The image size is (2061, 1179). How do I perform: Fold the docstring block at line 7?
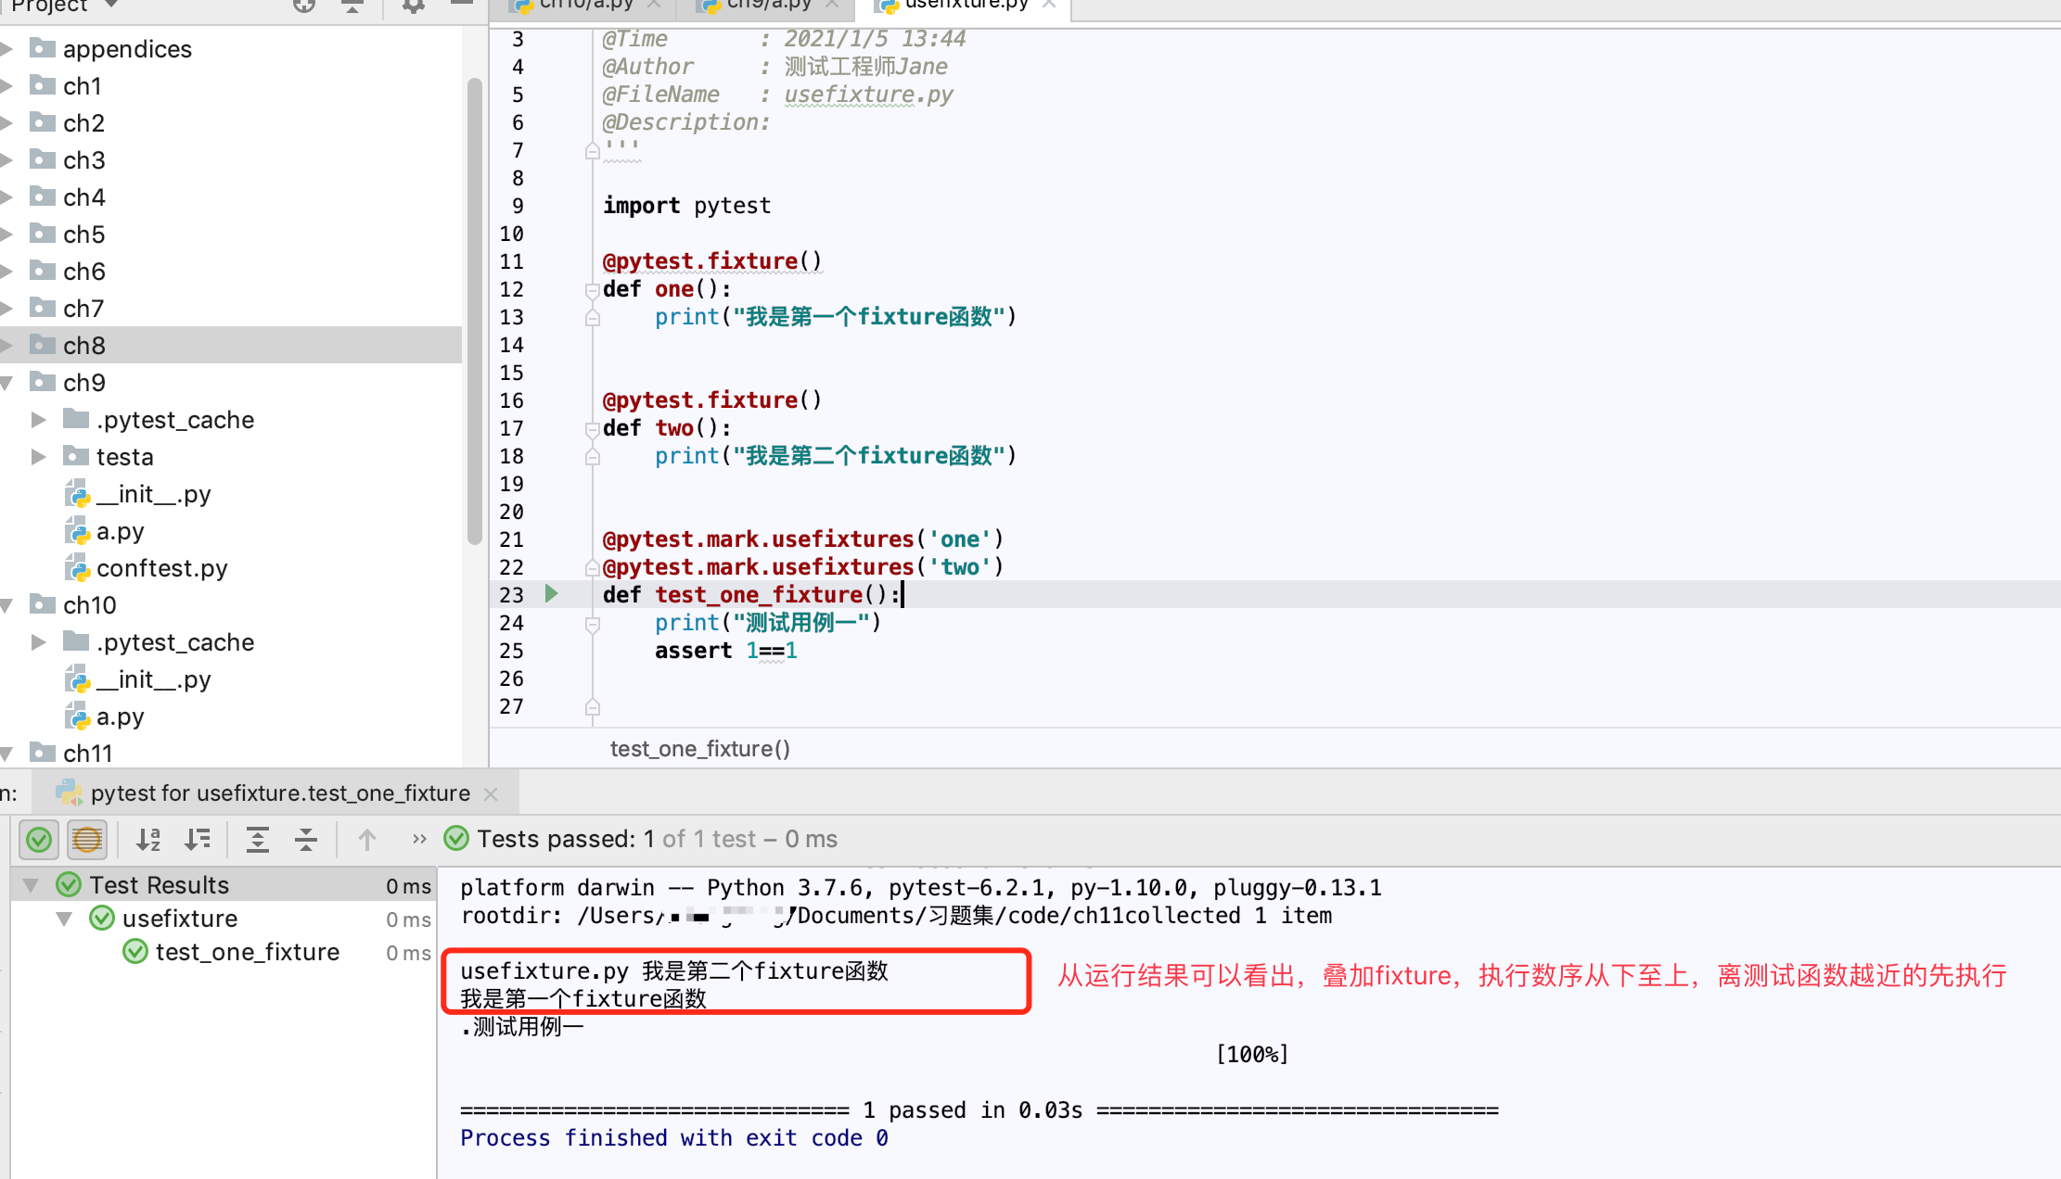(x=592, y=149)
